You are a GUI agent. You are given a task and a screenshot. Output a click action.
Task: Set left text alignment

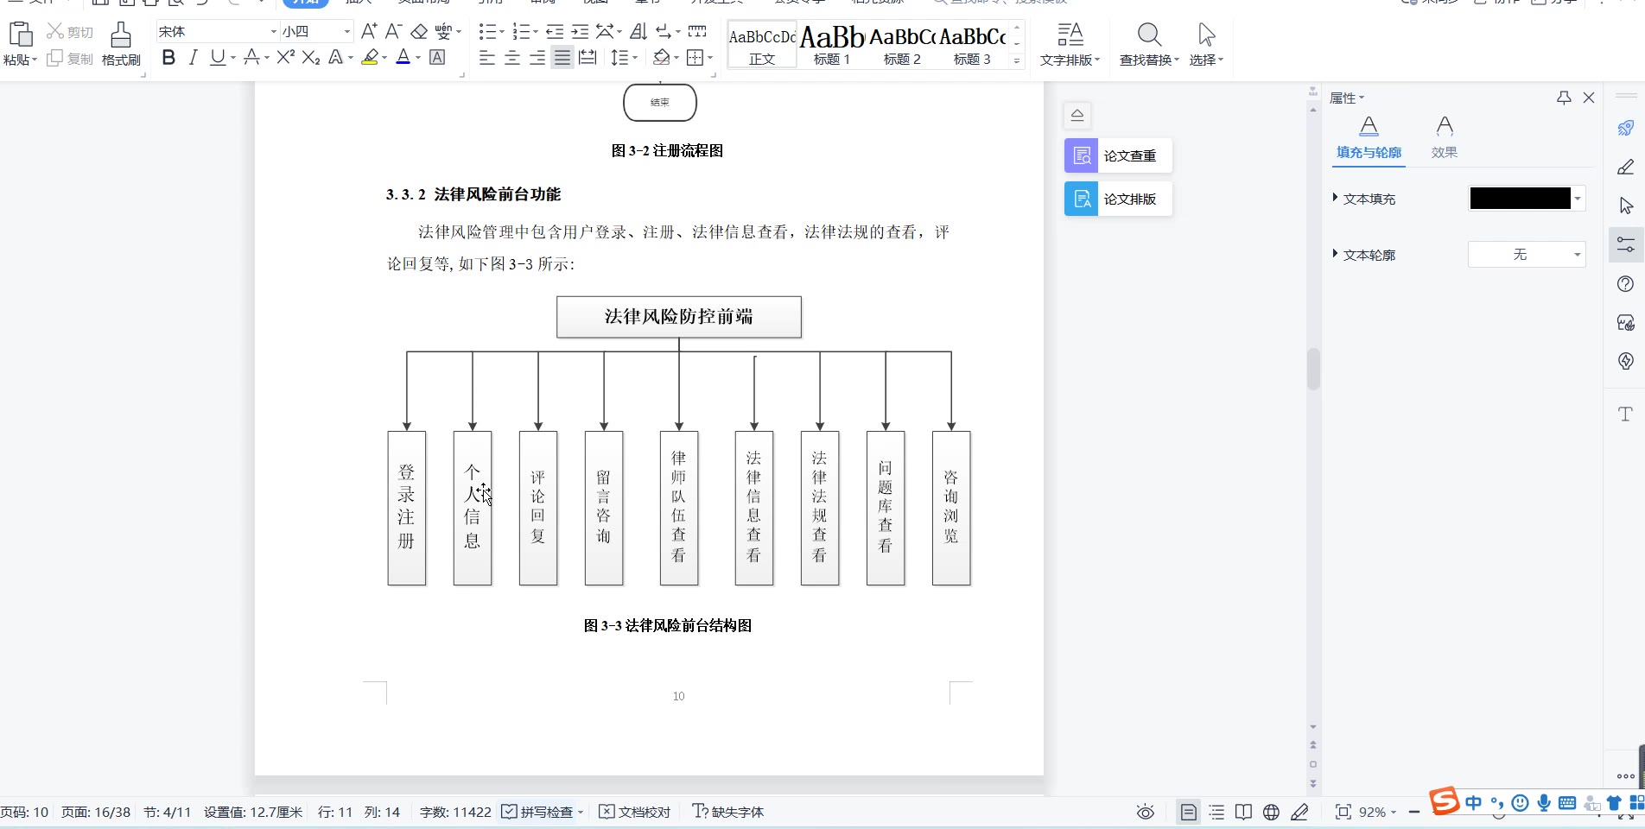coord(487,57)
